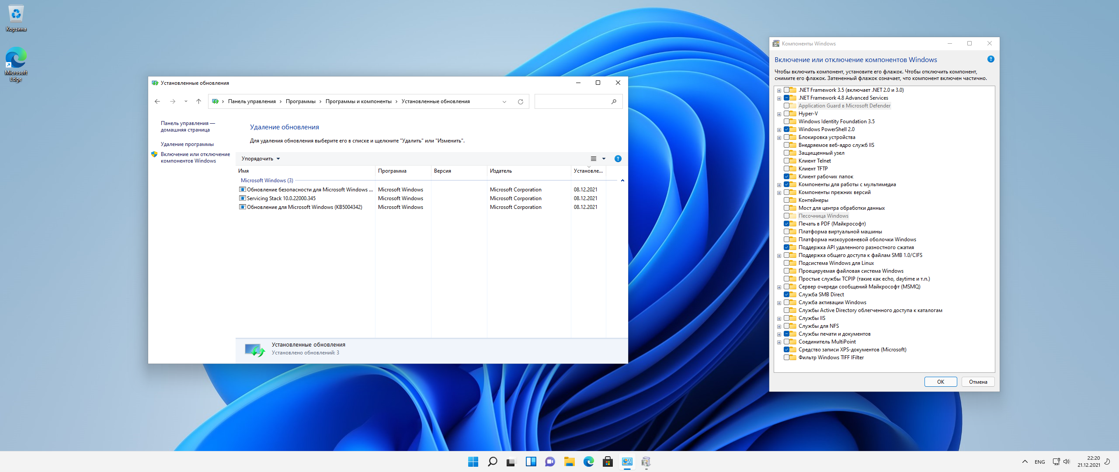1119x472 pixels.
Task: Enable the Telnet client checkbox
Action: coord(786,161)
